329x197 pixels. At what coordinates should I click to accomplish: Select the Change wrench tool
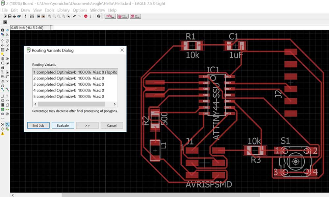tap(7, 50)
